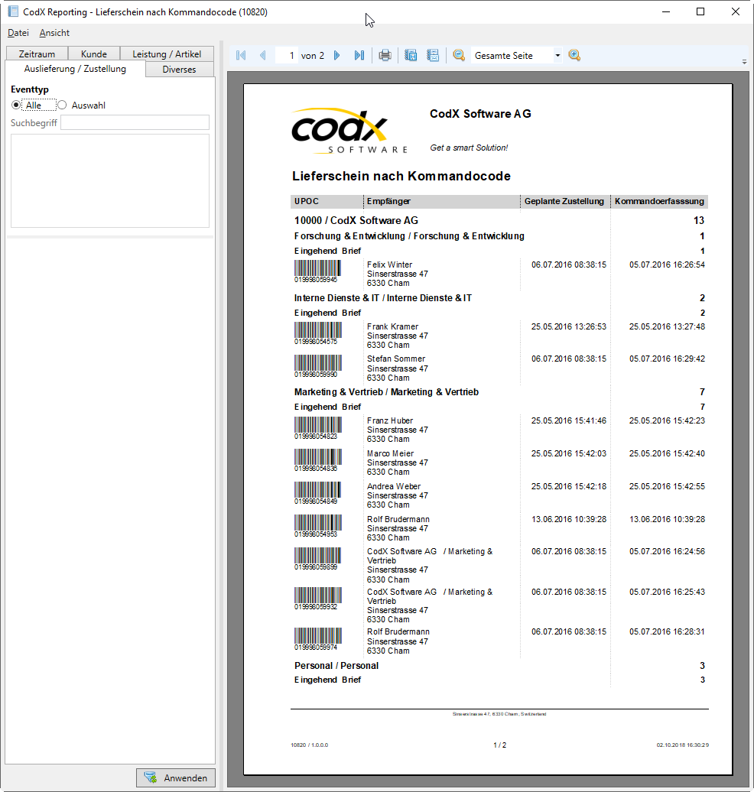This screenshot has width=754, height=792.
Task: Jump to last report page
Action: tap(359, 56)
